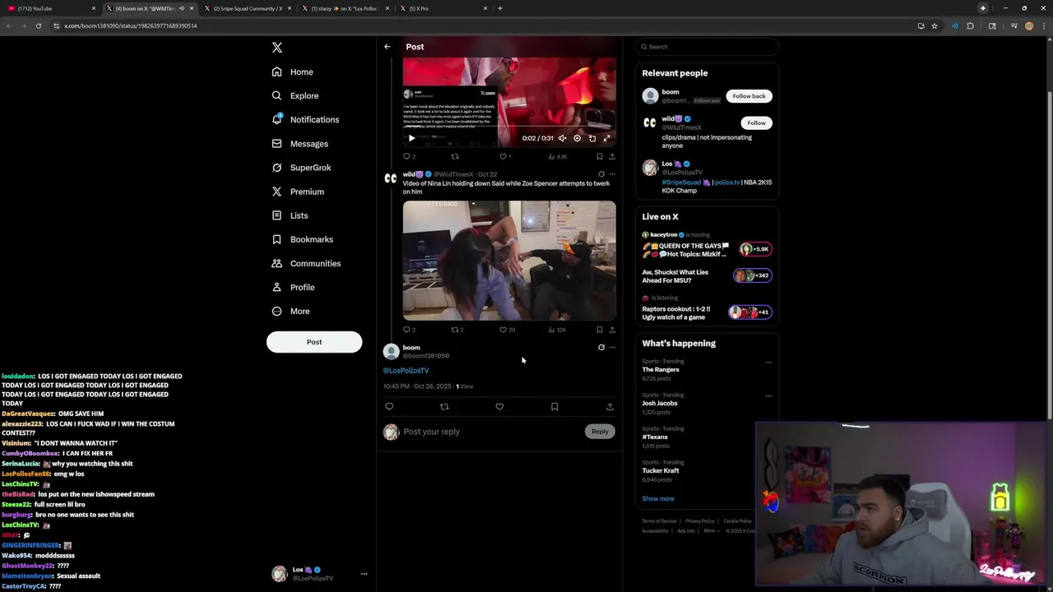Join kaceytron's live space with +5.9K listeners
The height and width of the screenshot is (592, 1053).
(754, 249)
